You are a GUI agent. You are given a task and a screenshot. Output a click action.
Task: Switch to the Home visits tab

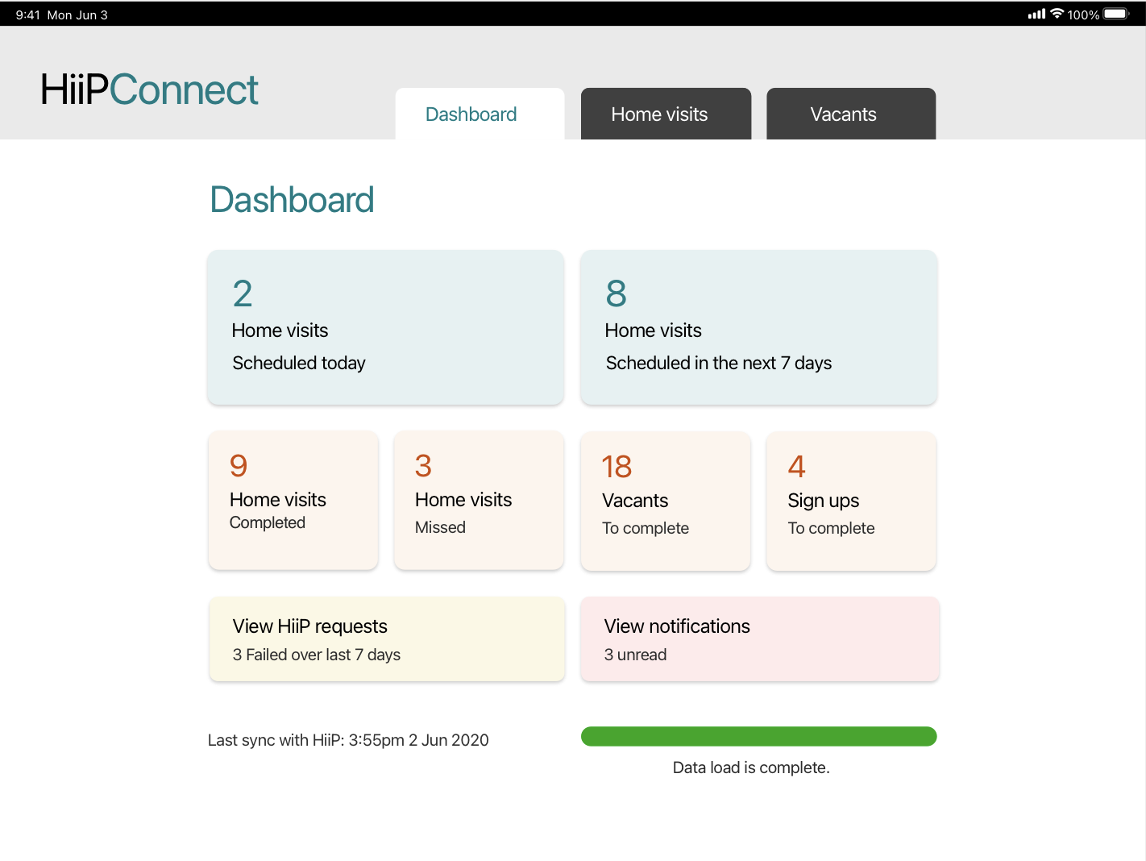659,114
